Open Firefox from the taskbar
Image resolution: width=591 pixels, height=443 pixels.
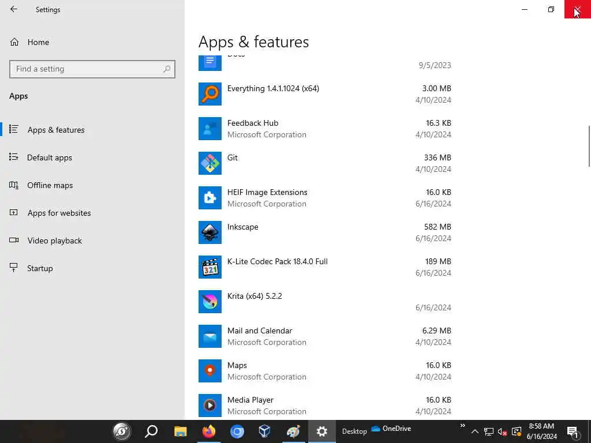coord(208,431)
